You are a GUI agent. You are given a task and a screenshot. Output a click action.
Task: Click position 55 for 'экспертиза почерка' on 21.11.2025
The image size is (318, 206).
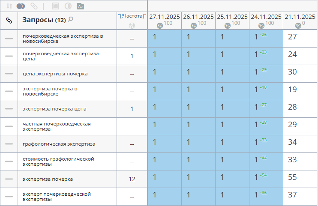pos(292,177)
